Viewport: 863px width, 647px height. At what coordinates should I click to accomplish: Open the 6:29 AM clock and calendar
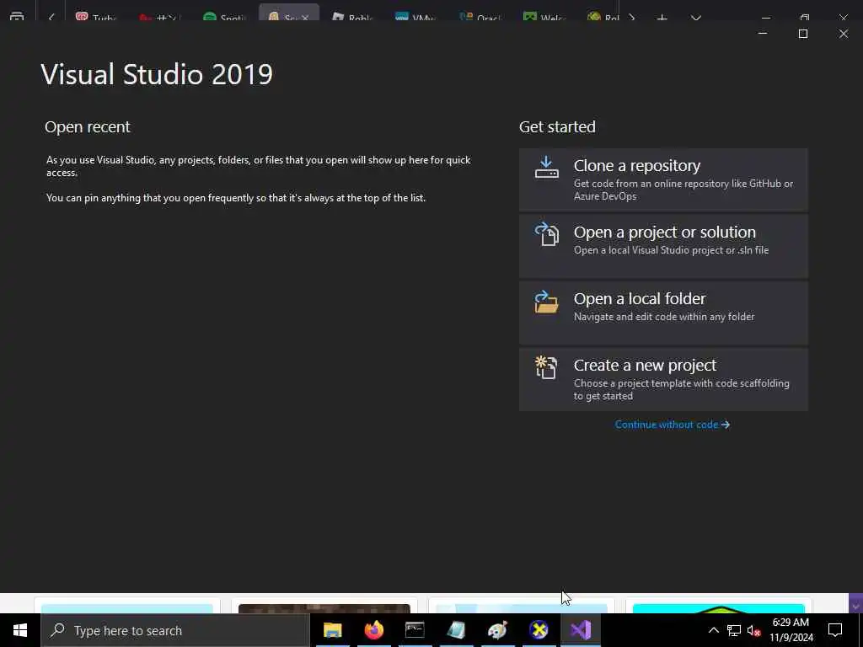pos(791,630)
